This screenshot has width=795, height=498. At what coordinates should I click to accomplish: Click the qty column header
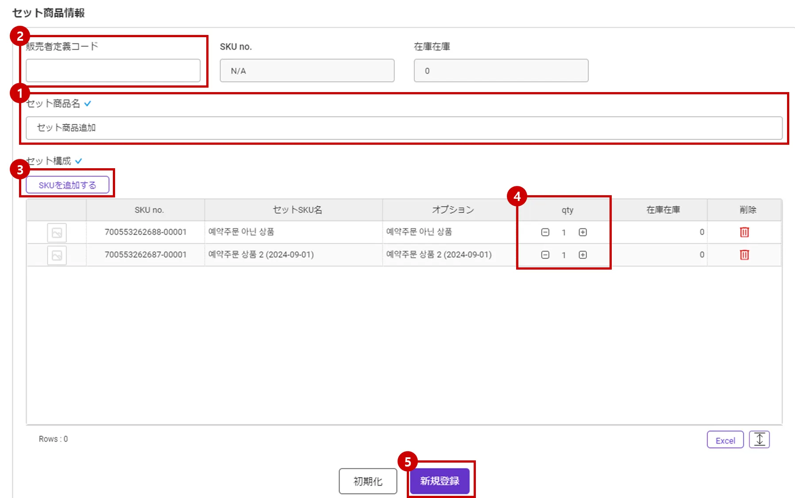coord(567,210)
